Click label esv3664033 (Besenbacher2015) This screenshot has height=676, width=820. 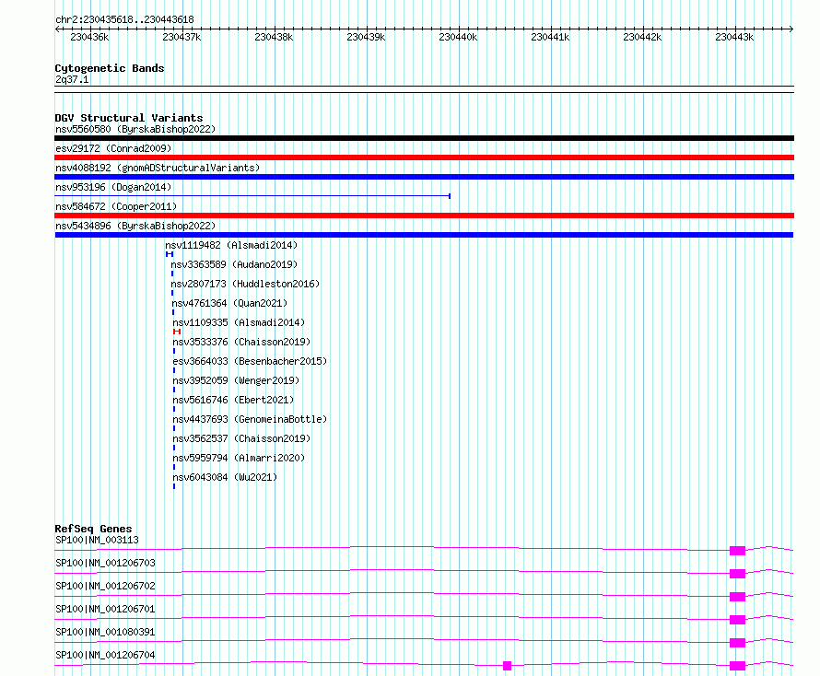pos(250,361)
